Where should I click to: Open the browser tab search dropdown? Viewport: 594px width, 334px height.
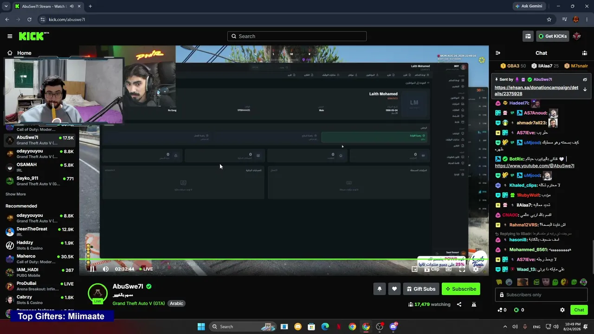click(x=6, y=6)
